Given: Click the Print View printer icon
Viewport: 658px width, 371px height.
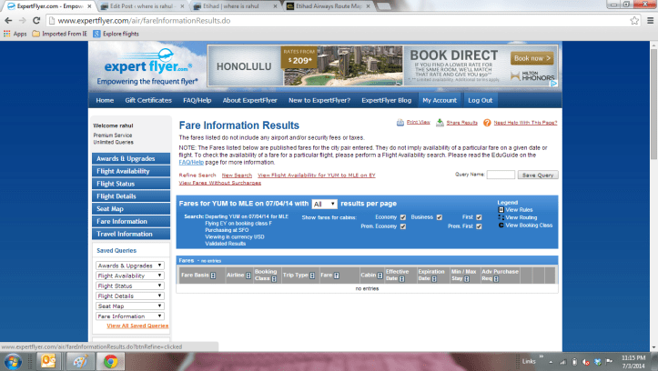Looking at the screenshot, I should [401, 122].
